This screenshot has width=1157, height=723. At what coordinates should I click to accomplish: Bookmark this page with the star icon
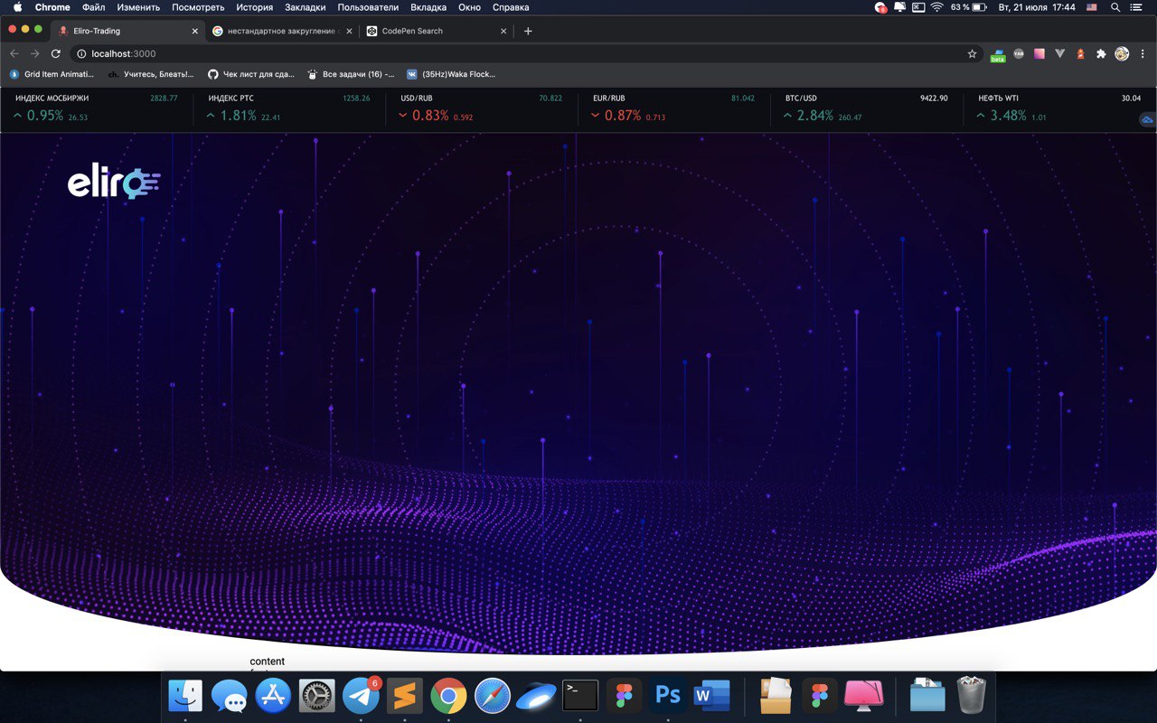tap(973, 54)
